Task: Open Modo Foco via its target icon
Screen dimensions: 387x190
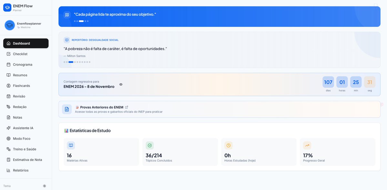Action: pos(8,139)
